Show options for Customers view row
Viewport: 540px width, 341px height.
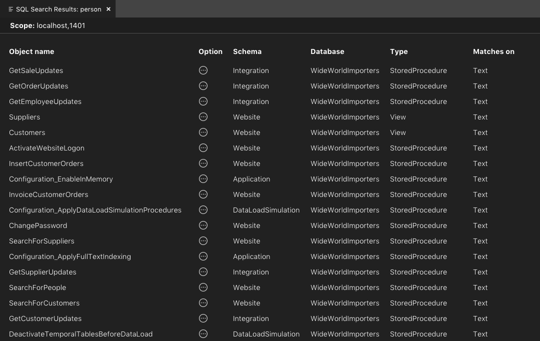pyautogui.click(x=203, y=132)
